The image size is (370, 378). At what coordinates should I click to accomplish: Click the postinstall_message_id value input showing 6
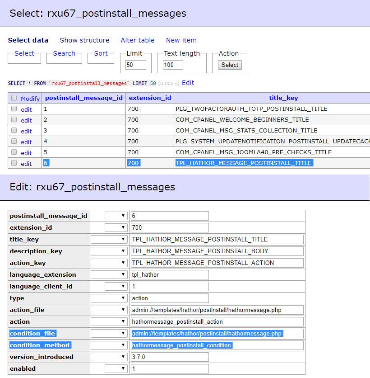170,216
